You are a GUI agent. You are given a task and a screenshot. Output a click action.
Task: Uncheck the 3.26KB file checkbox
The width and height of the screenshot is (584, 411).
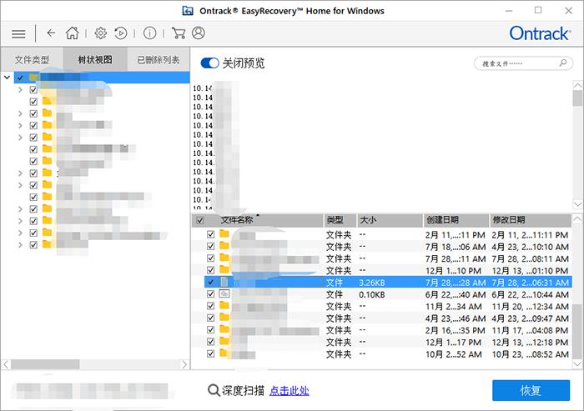(210, 282)
